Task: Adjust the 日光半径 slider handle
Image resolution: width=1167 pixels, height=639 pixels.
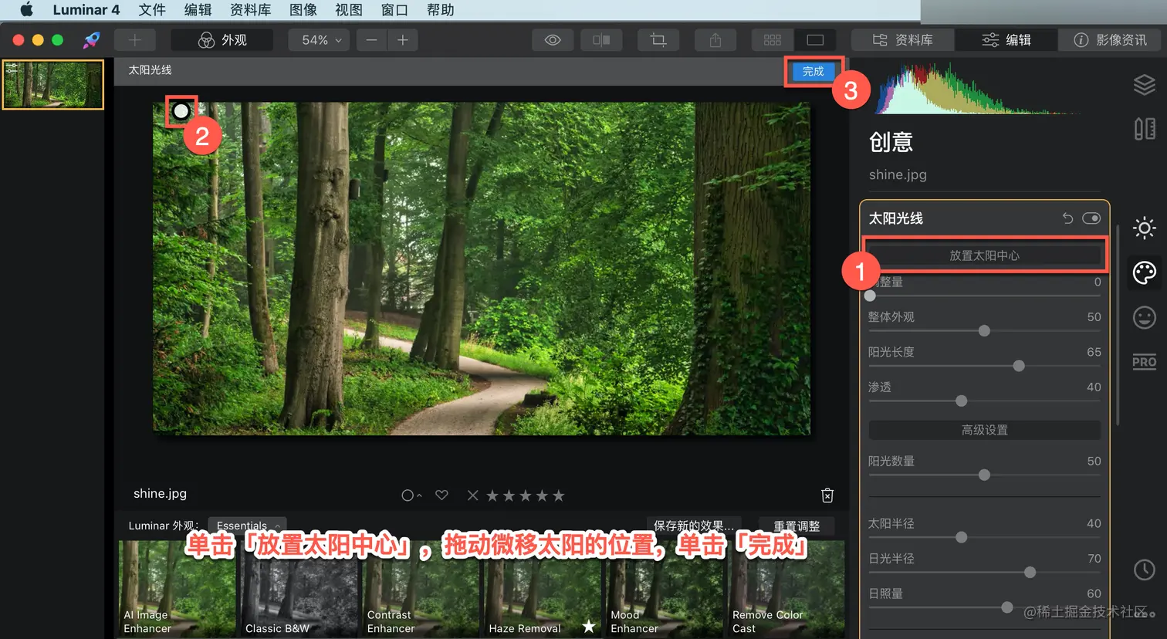Action: coord(1030,573)
